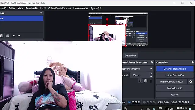Open the notifications bell in the taskbar
The image size is (195, 110).
tap(190, 109)
